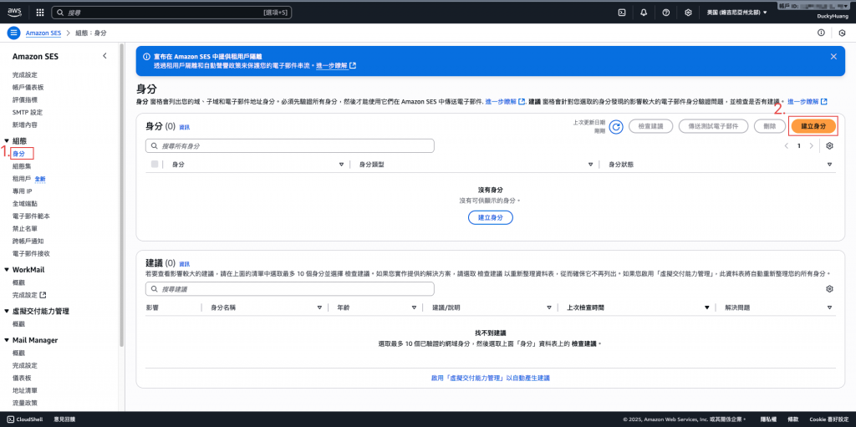Open 電子郵件範本 in the sidebar
The height and width of the screenshot is (427, 856).
click(x=31, y=216)
